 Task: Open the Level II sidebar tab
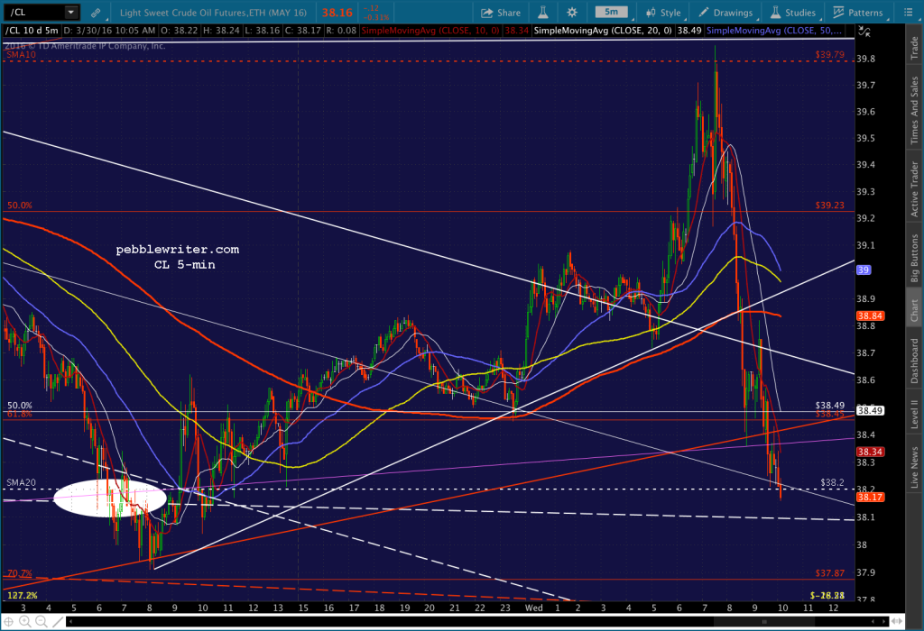pyautogui.click(x=915, y=414)
